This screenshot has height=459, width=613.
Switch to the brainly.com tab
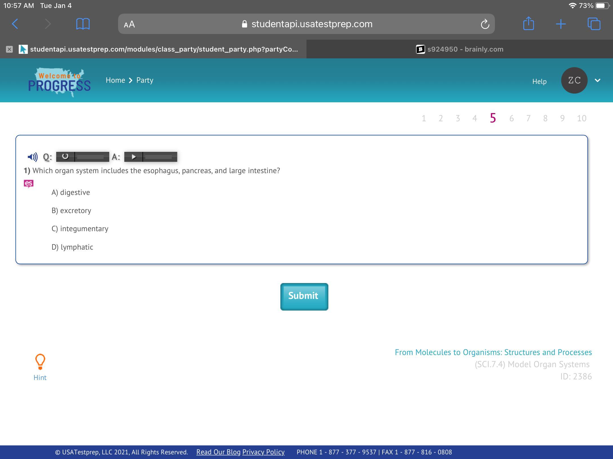[459, 49]
